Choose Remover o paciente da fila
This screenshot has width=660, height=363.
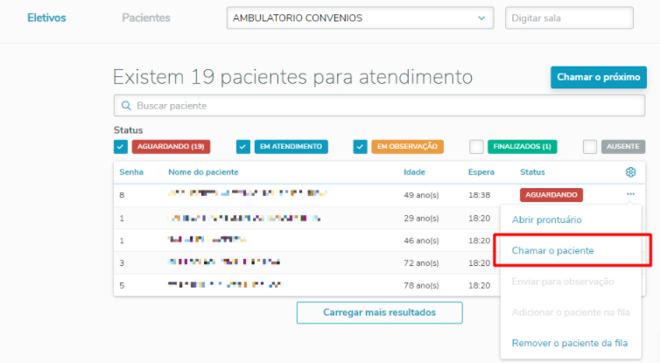pos(570,343)
